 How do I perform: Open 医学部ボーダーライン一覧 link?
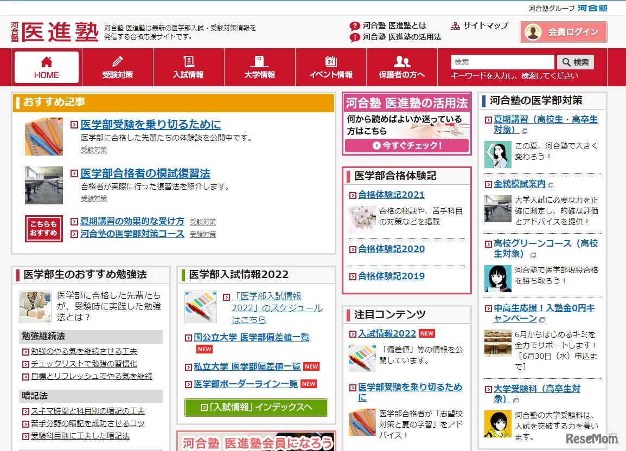tap(246, 384)
